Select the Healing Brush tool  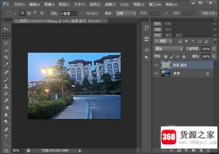[6, 72]
